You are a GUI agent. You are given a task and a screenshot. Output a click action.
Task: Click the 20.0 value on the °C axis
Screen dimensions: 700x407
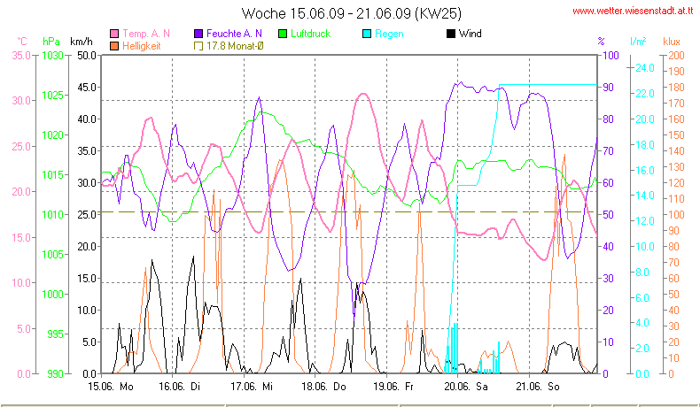(21, 192)
